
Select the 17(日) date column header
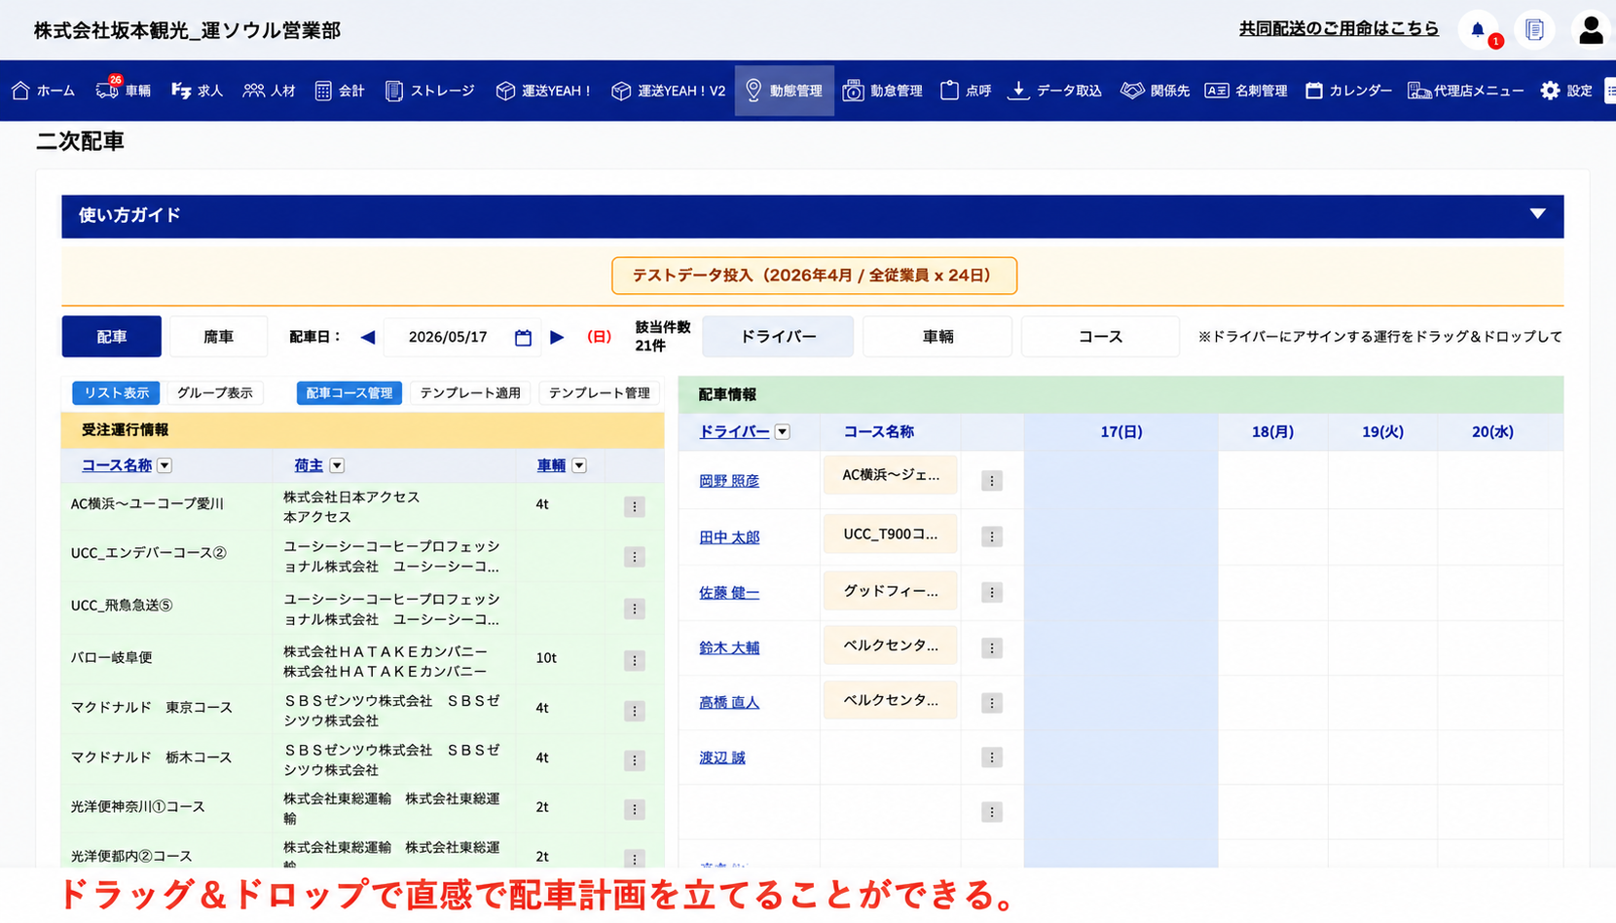point(1120,431)
